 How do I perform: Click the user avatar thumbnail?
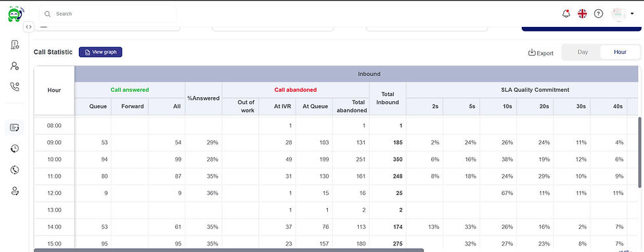coord(618,14)
